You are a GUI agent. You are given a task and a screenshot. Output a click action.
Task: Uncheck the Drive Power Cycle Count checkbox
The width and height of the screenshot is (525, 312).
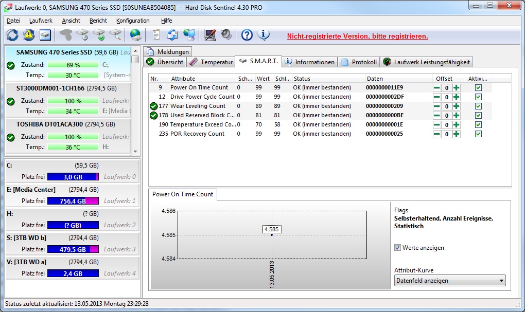[478, 97]
